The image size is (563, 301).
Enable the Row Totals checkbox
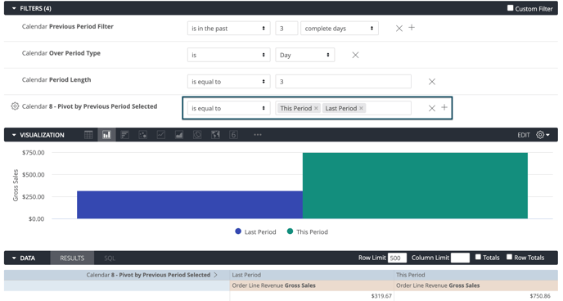(x=510, y=257)
